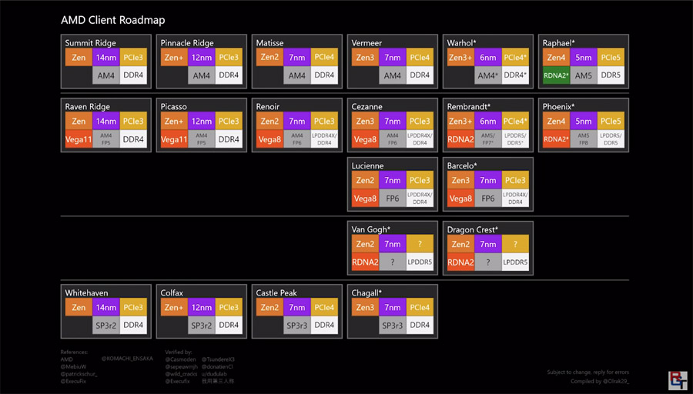Click the "Dragon Crest*" card heading
The image size is (693, 394).
tap(473, 229)
